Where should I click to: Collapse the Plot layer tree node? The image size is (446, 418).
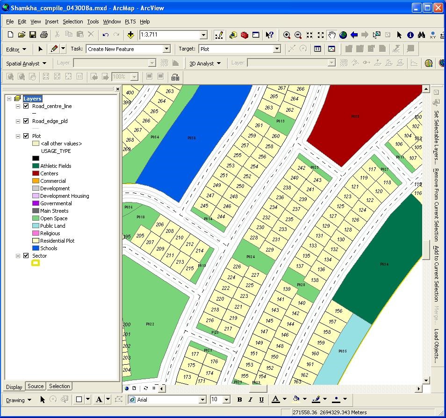click(18, 136)
